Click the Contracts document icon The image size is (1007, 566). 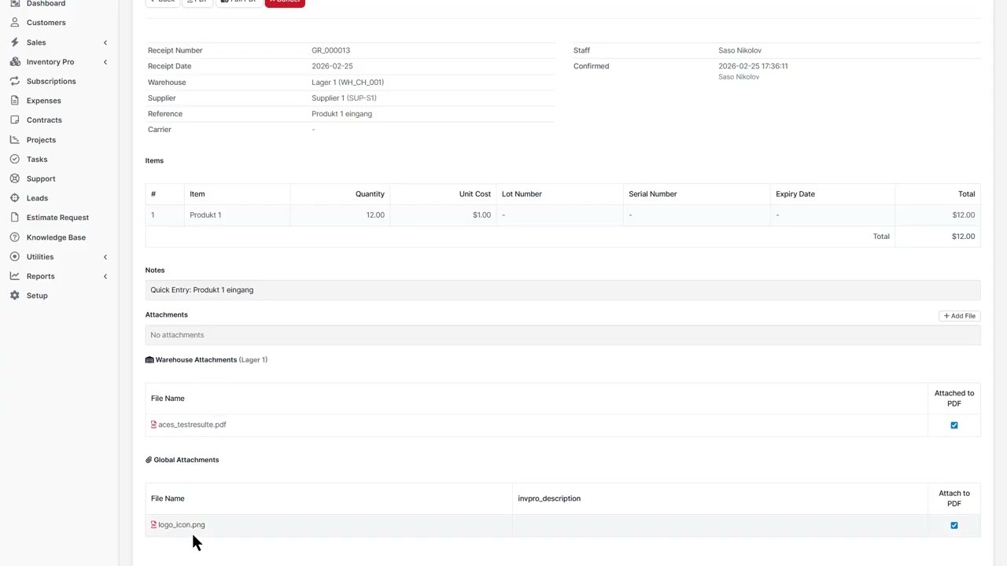pyautogui.click(x=15, y=120)
